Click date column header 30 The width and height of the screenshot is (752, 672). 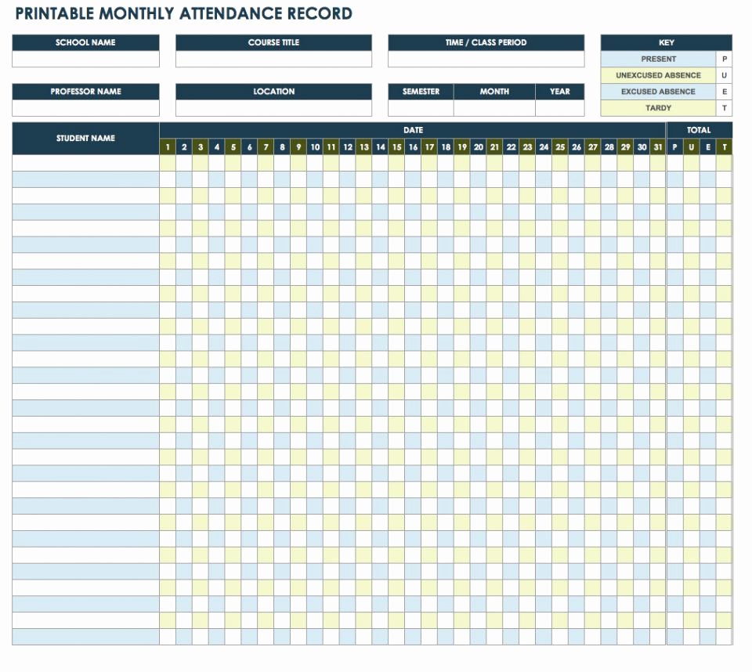pos(642,146)
